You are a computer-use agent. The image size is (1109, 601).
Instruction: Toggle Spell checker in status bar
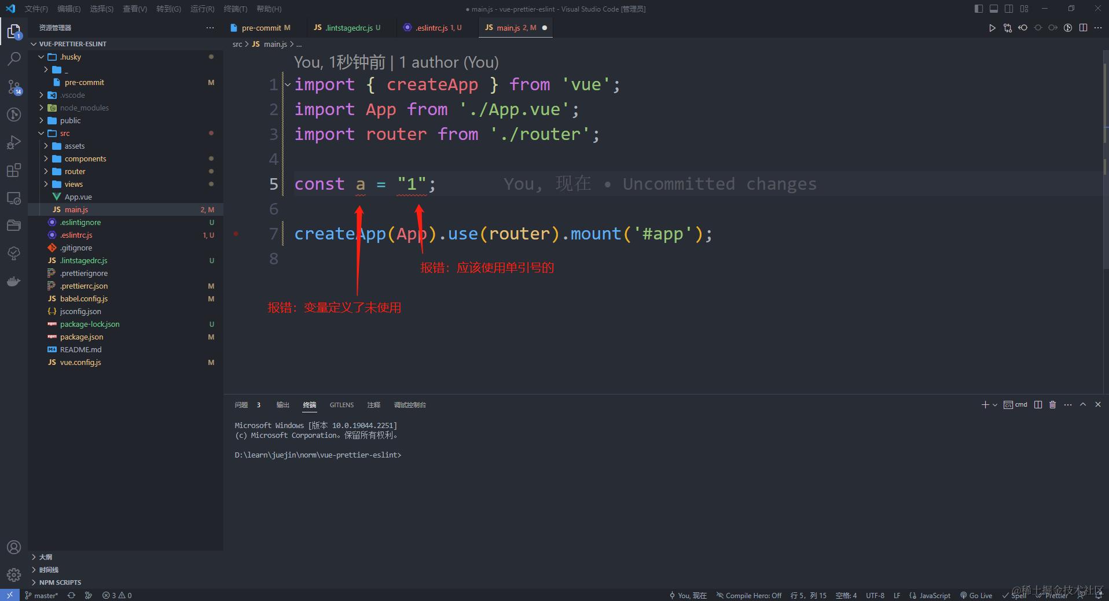click(1015, 595)
